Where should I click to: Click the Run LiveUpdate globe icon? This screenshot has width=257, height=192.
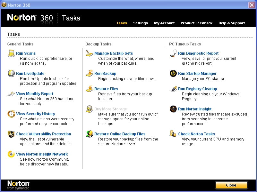(x=11, y=73)
